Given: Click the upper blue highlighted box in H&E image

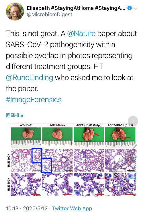Looking at the screenshot, I should (37, 155).
